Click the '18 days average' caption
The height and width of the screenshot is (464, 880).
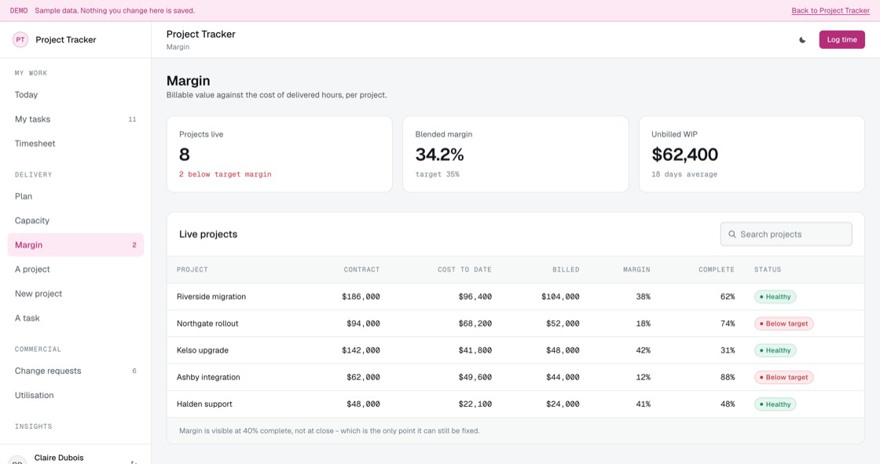tap(684, 174)
